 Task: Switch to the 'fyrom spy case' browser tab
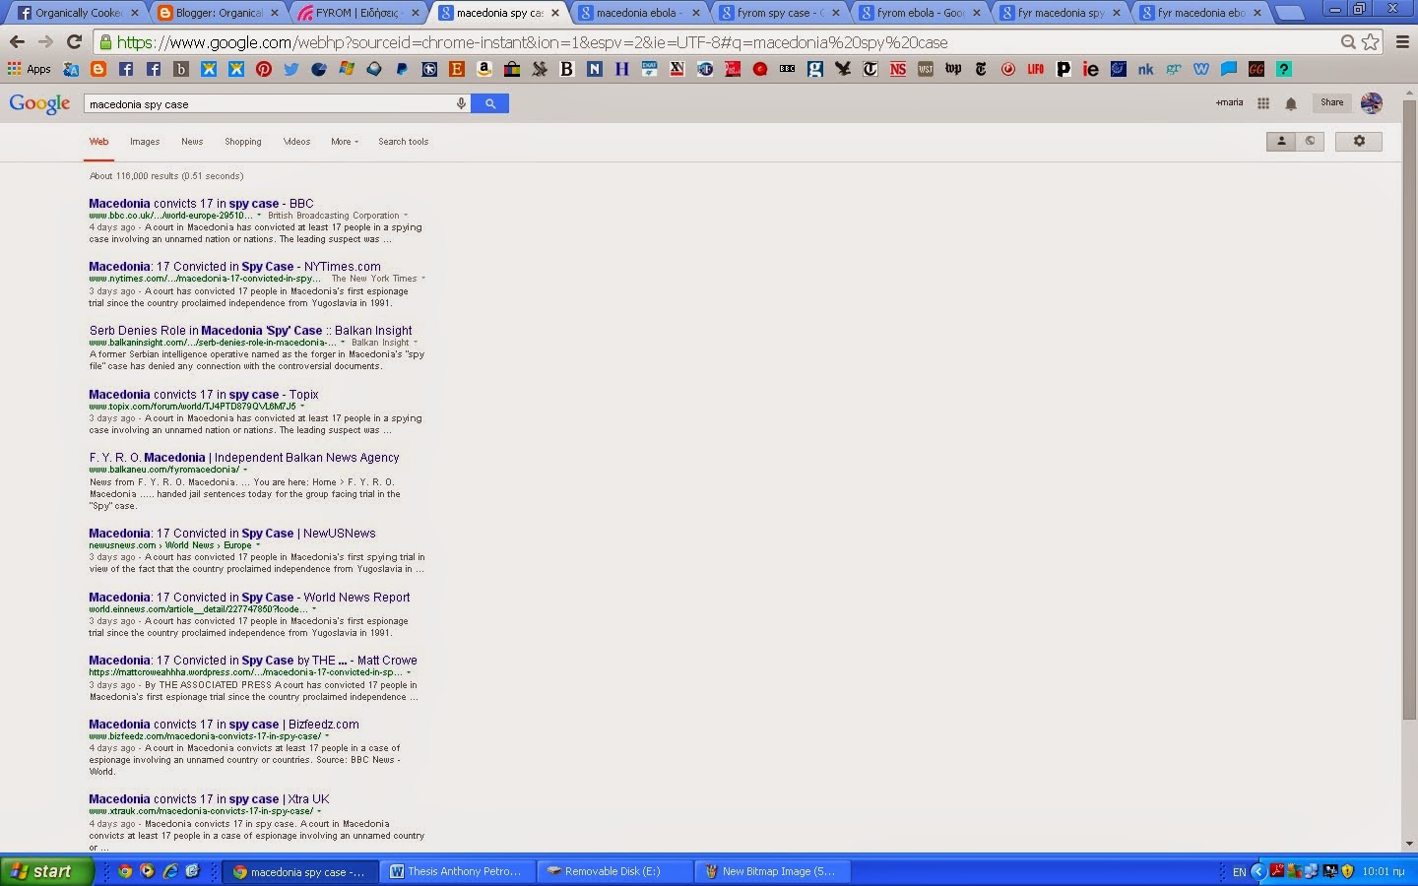coord(780,13)
